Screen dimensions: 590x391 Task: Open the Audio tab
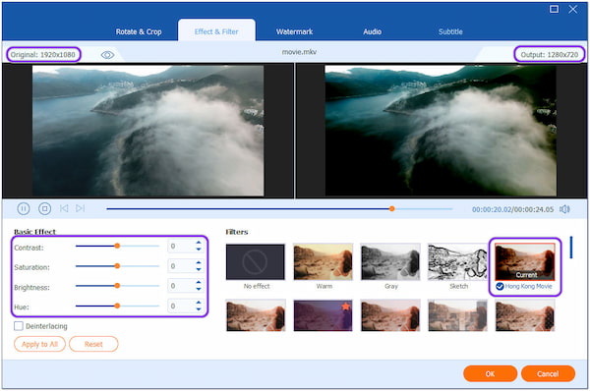(x=372, y=31)
